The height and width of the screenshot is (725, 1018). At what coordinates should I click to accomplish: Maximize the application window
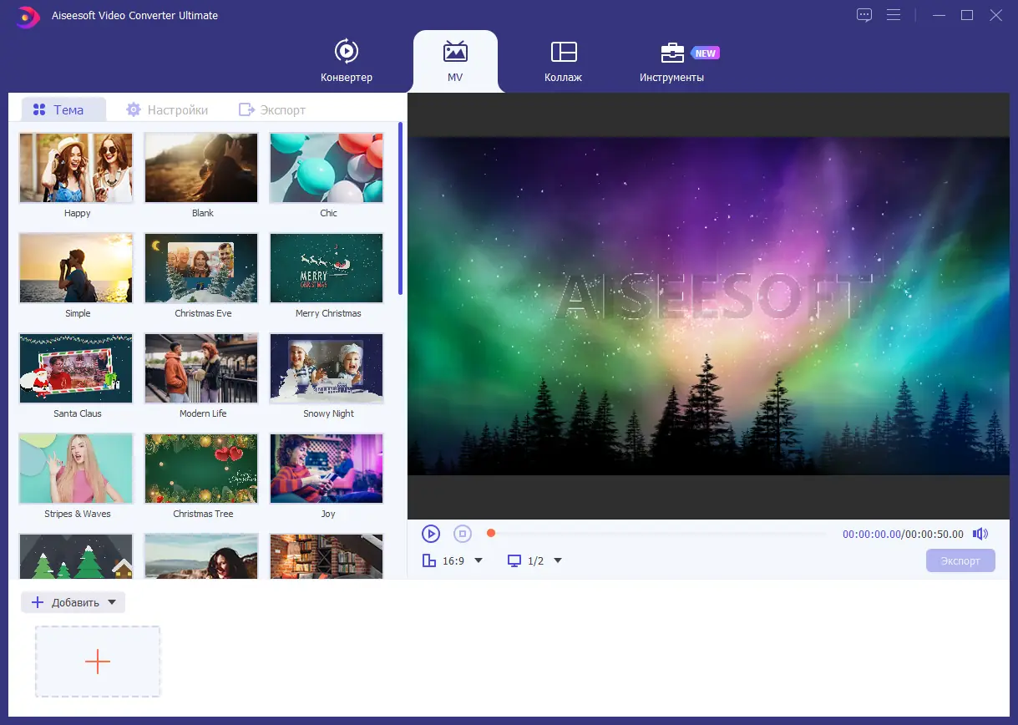click(x=967, y=15)
